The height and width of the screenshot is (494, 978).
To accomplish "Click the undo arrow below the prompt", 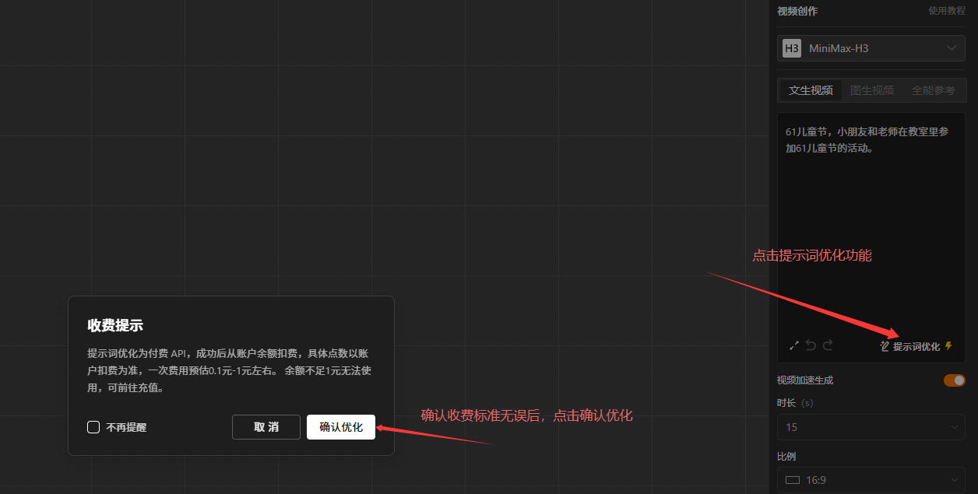I will click(x=811, y=345).
